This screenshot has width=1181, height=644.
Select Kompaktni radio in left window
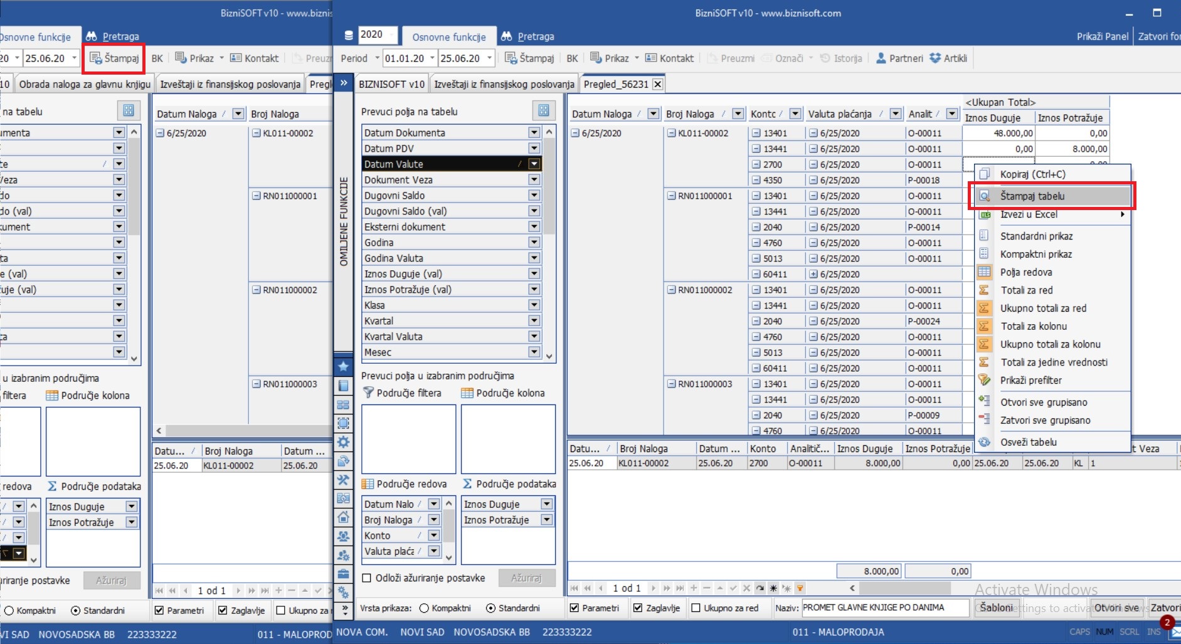pos(9,610)
